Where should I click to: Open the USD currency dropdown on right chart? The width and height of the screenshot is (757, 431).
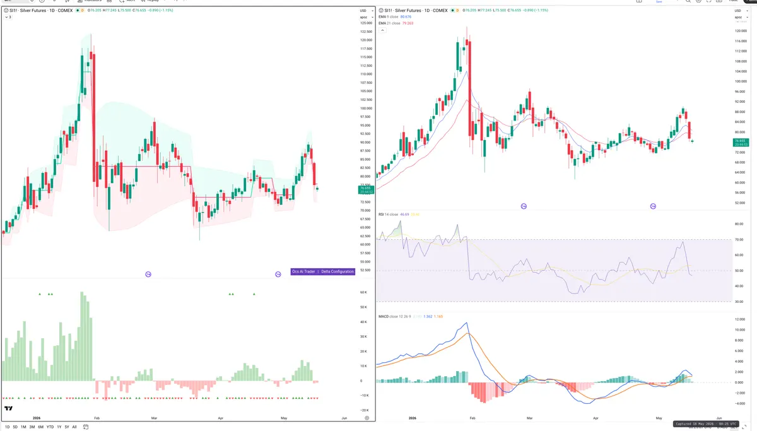(739, 11)
